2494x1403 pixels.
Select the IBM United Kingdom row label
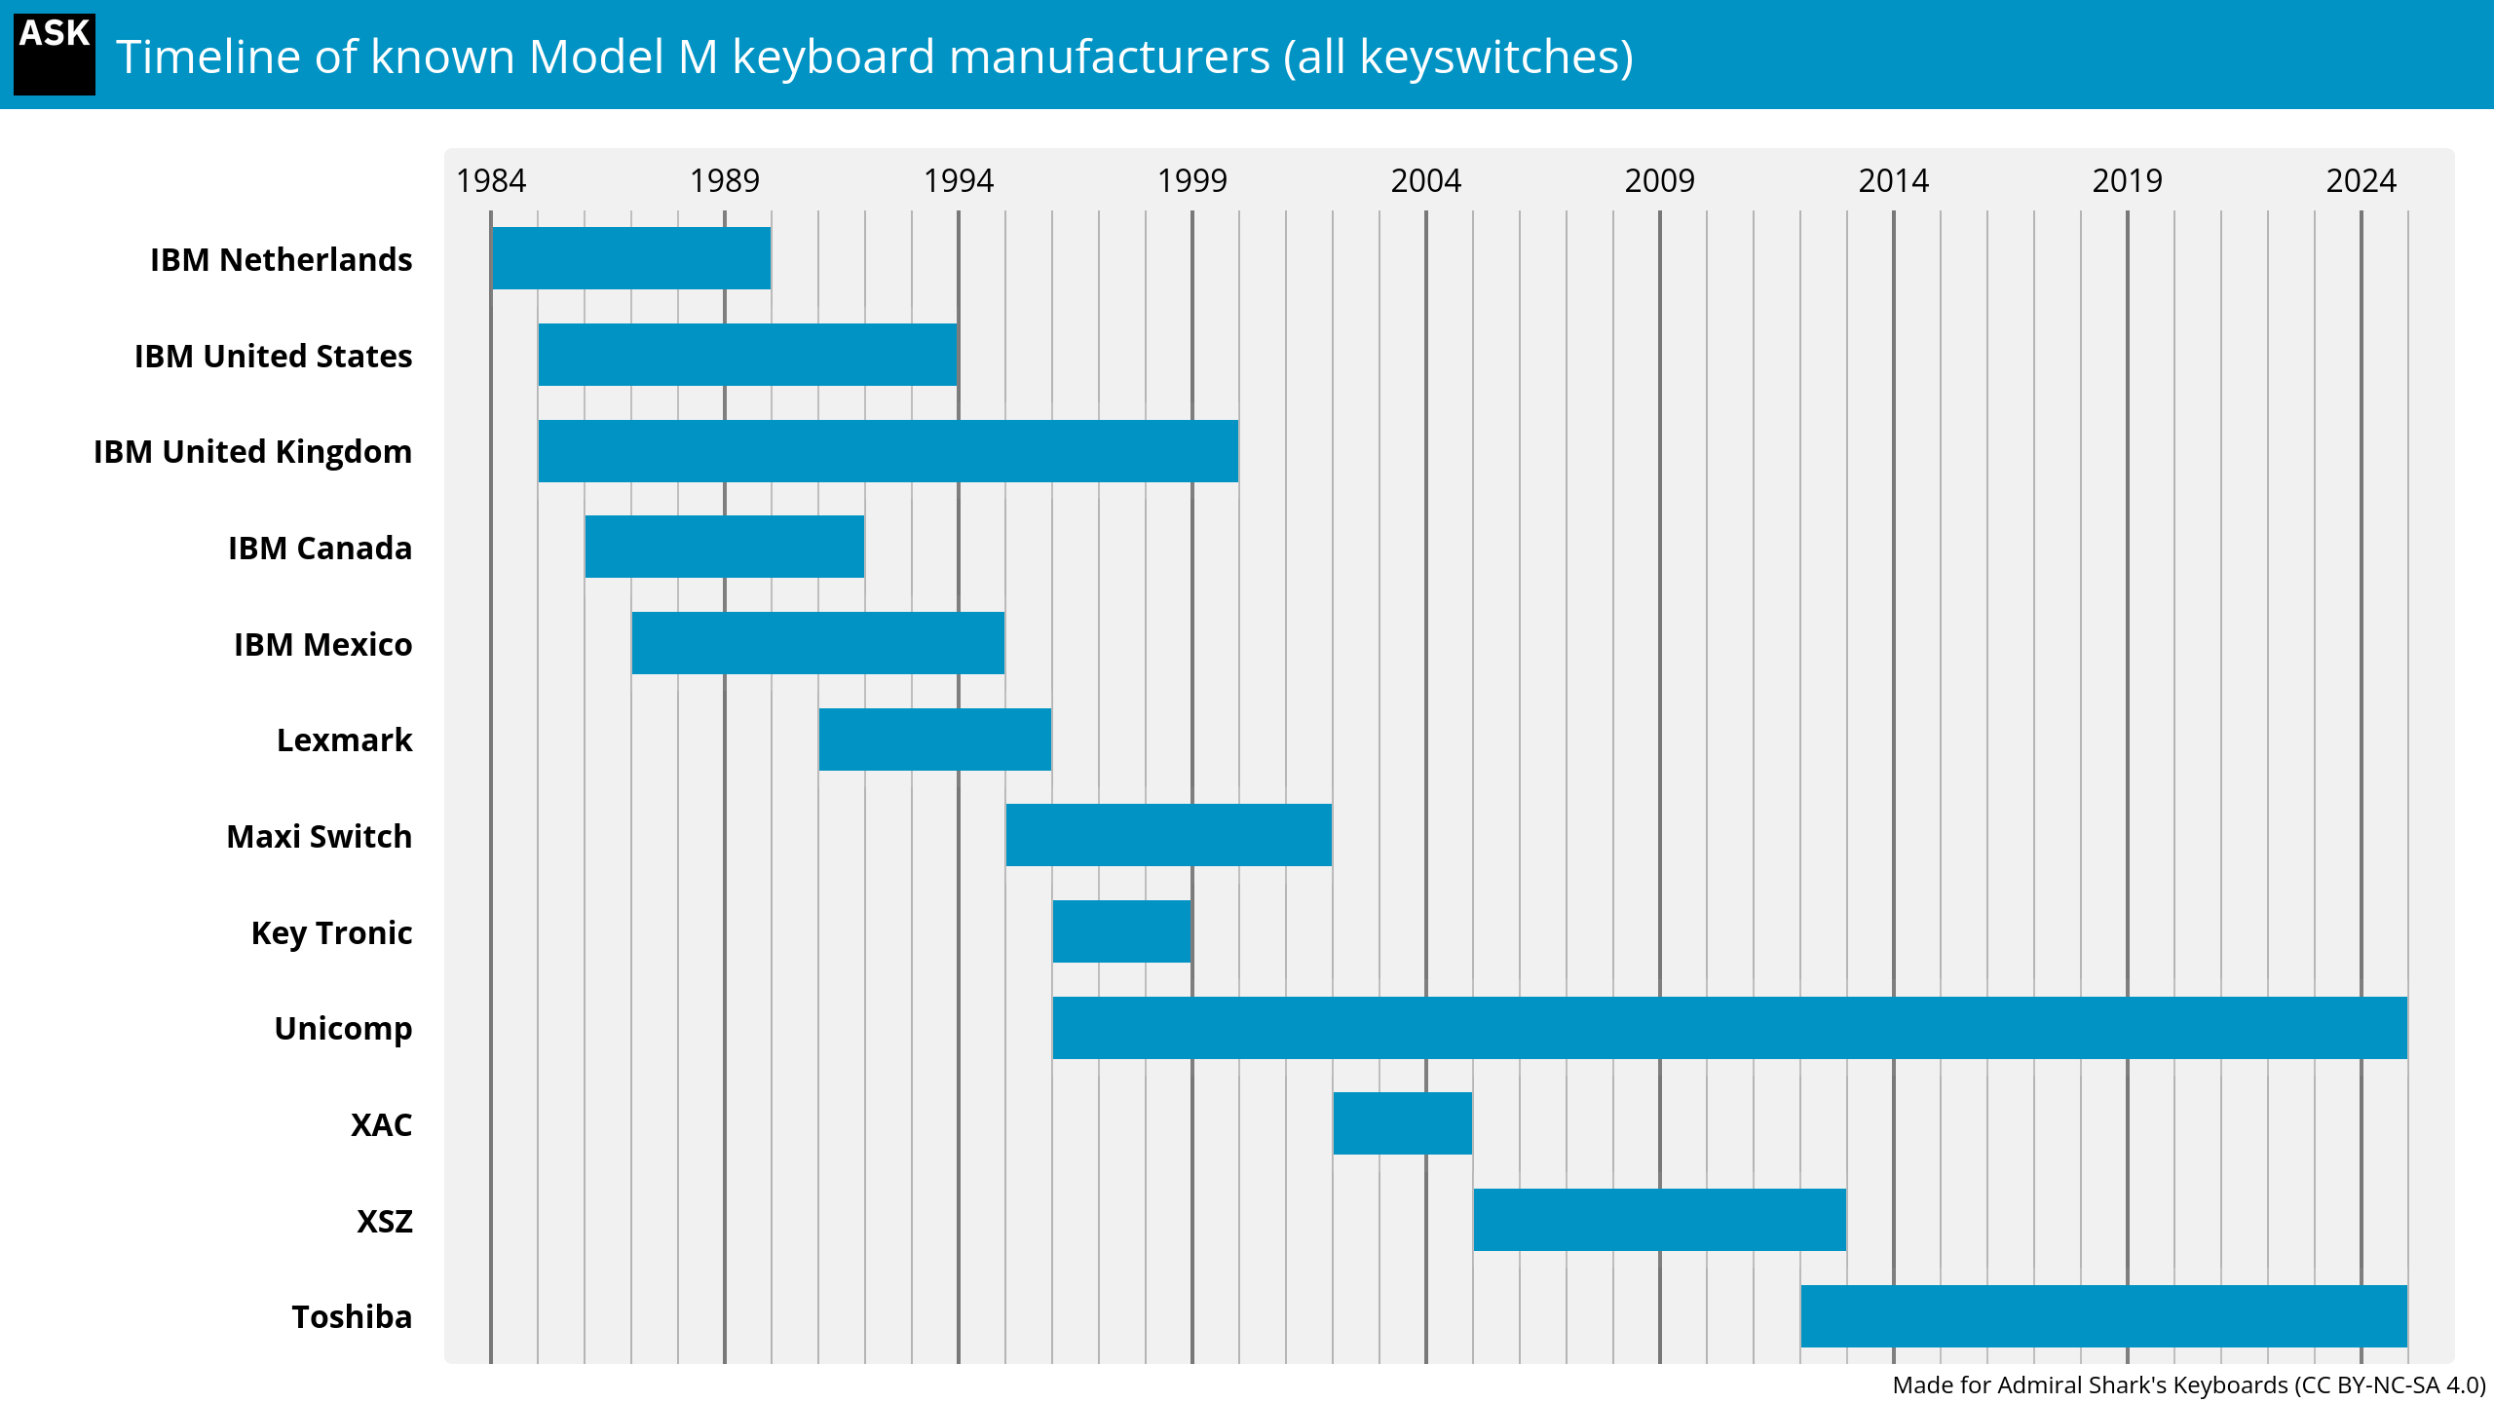pyautogui.click(x=252, y=452)
